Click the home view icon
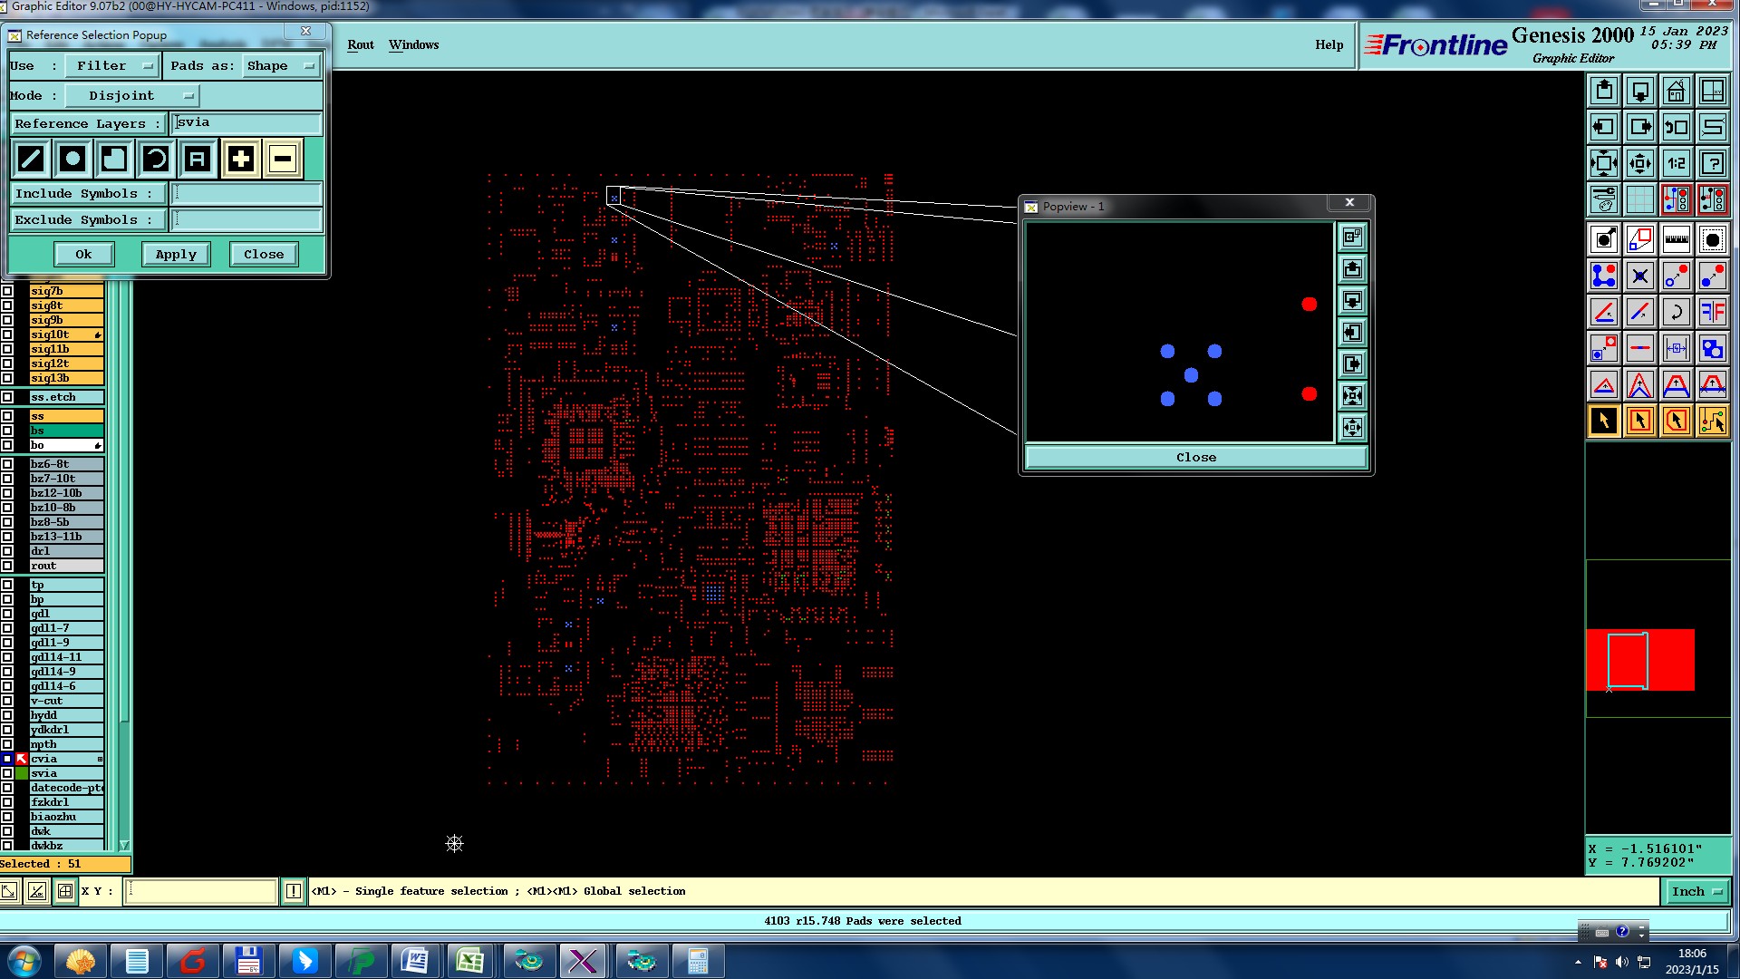Viewport: 1740px width, 979px height. point(1676,91)
